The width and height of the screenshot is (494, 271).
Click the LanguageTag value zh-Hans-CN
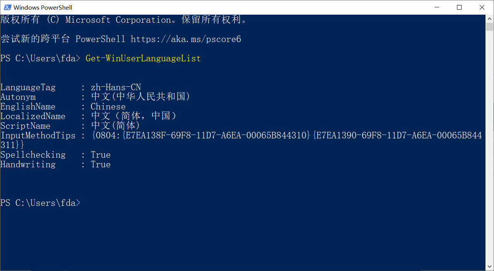115,87
